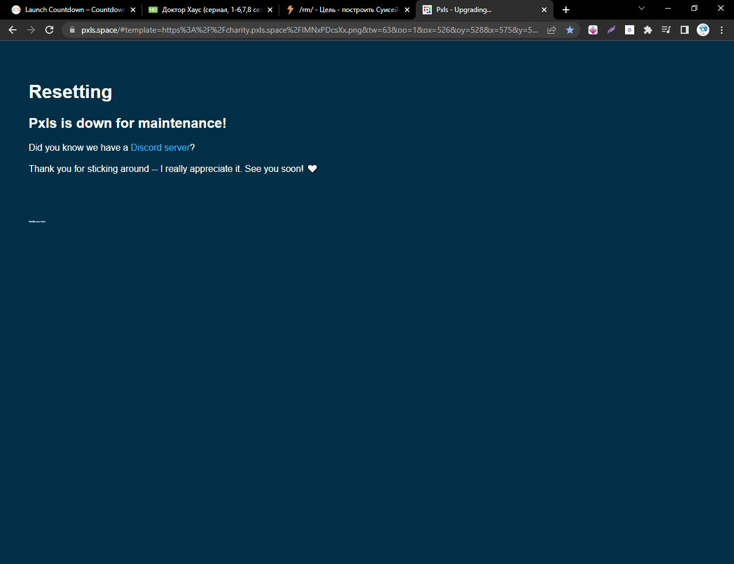Screen dimensions: 734x564
Task: Follow the Discord server link
Action: coord(160,147)
